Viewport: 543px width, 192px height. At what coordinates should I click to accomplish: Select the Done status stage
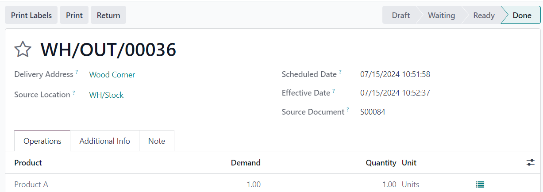click(x=521, y=15)
